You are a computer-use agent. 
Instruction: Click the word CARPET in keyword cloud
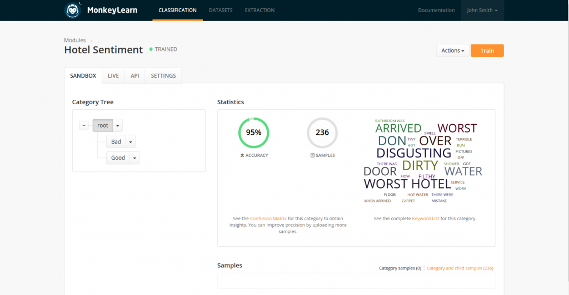[x=408, y=201]
